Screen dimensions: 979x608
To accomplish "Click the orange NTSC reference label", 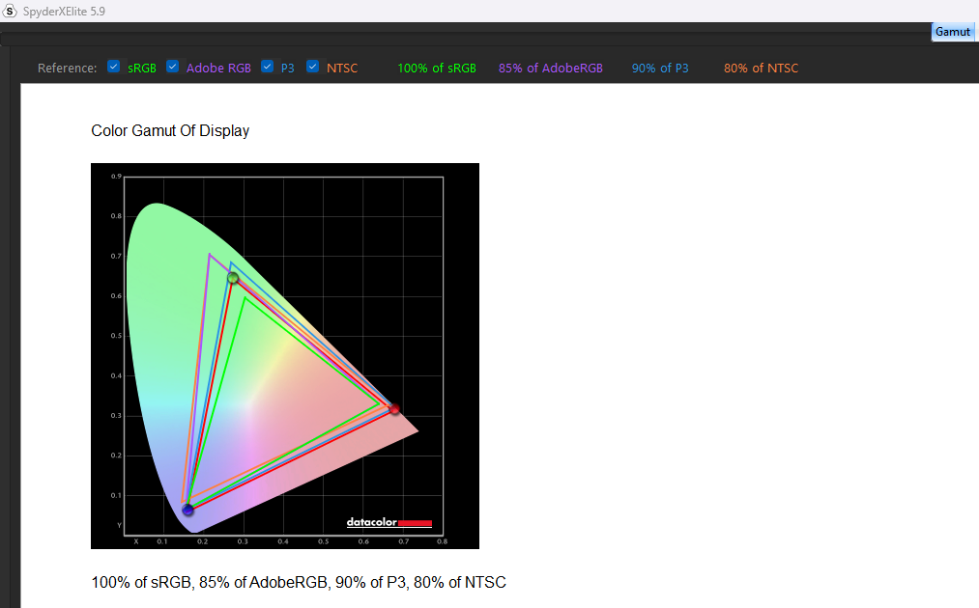I will (x=342, y=69).
